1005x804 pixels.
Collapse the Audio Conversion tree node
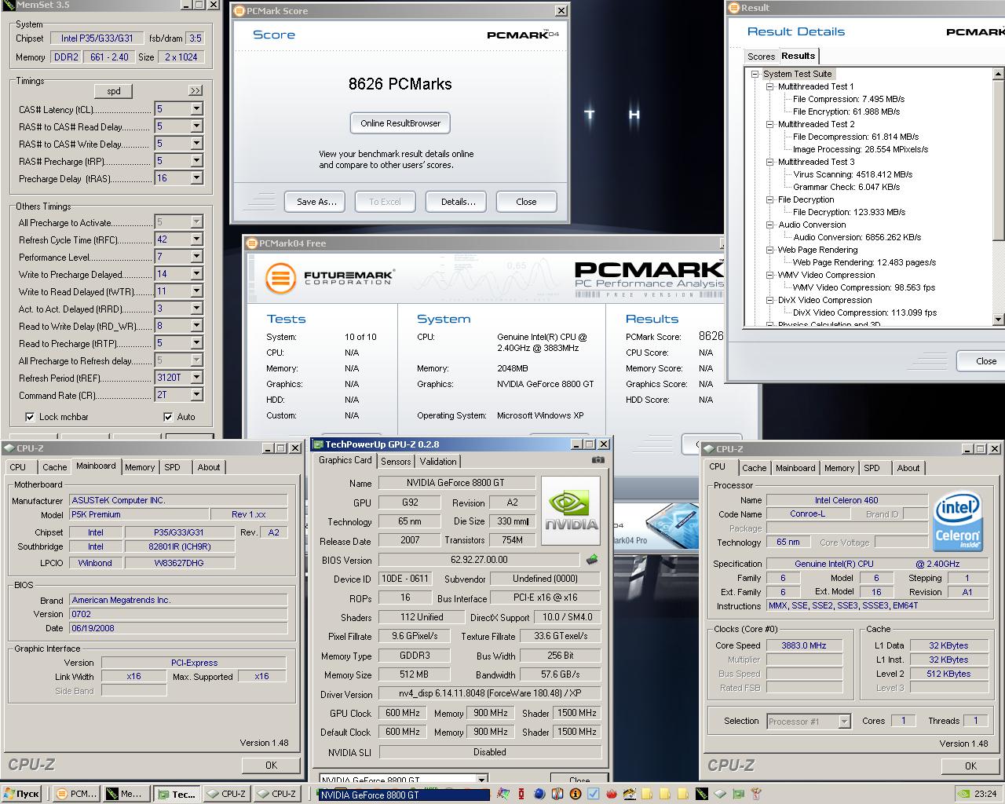[x=770, y=225]
